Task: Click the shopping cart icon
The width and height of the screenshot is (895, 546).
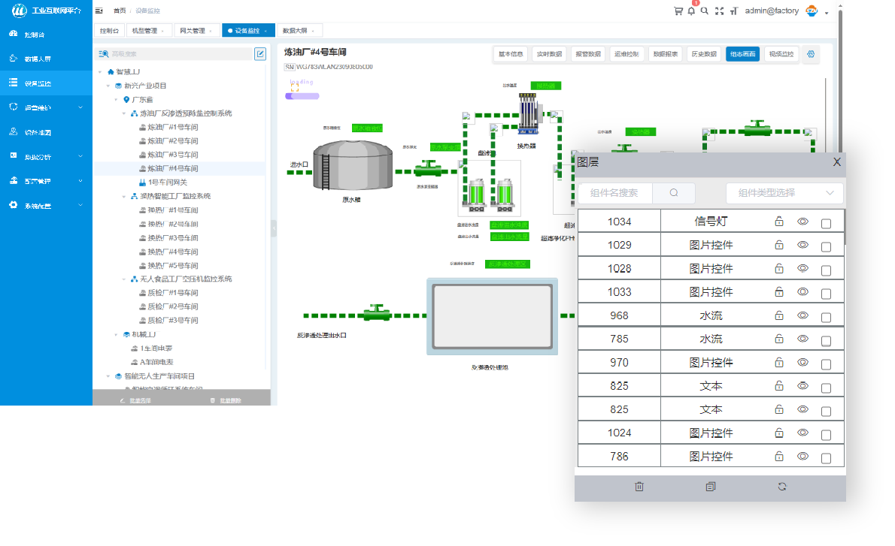Action: point(678,11)
